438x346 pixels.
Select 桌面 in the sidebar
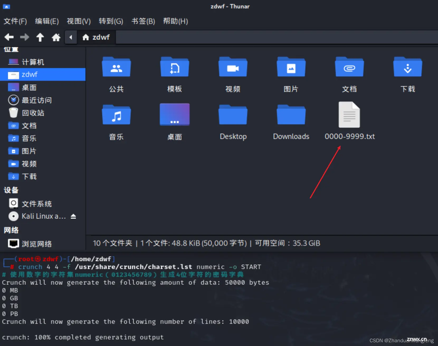pos(43,87)
